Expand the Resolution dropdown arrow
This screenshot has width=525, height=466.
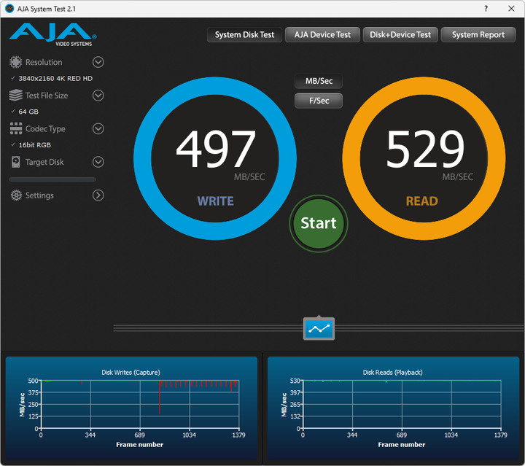point(98,62)
